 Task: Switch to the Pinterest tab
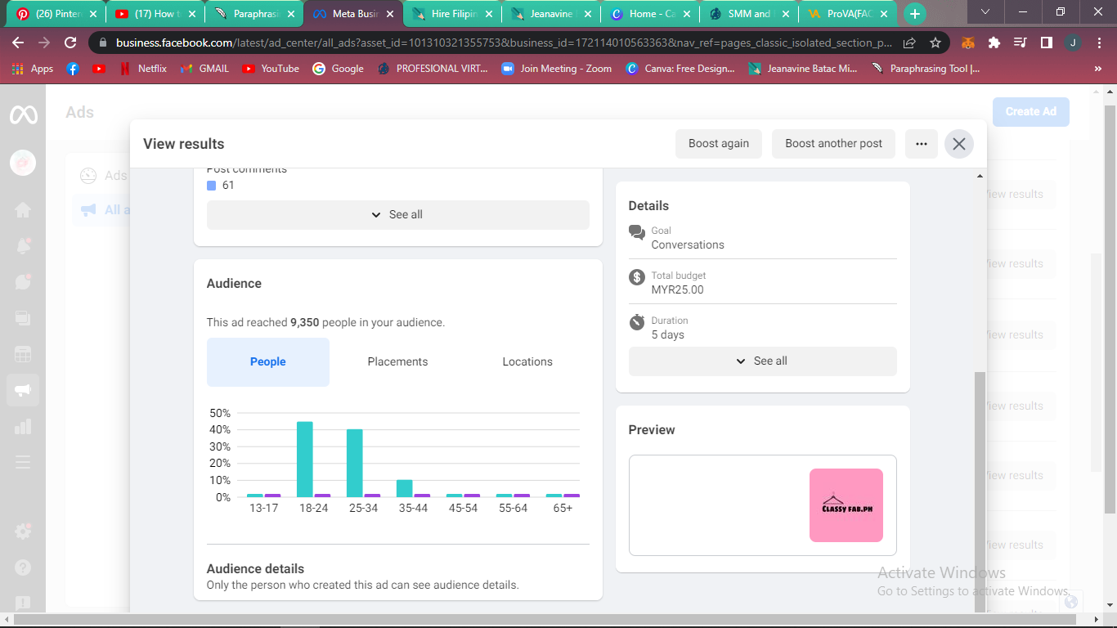(x=57, y=14)
